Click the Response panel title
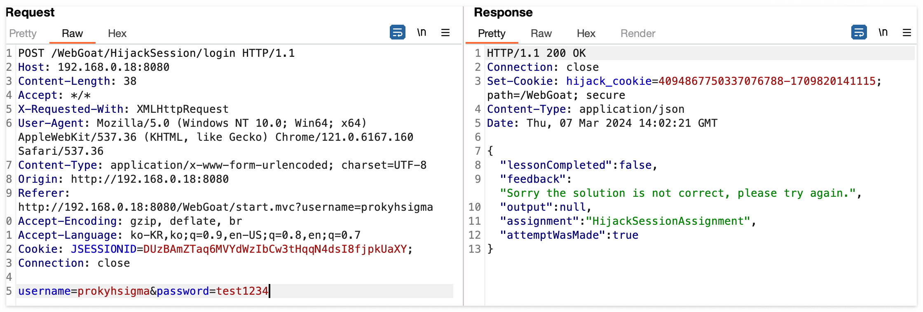 coord(503,12)
